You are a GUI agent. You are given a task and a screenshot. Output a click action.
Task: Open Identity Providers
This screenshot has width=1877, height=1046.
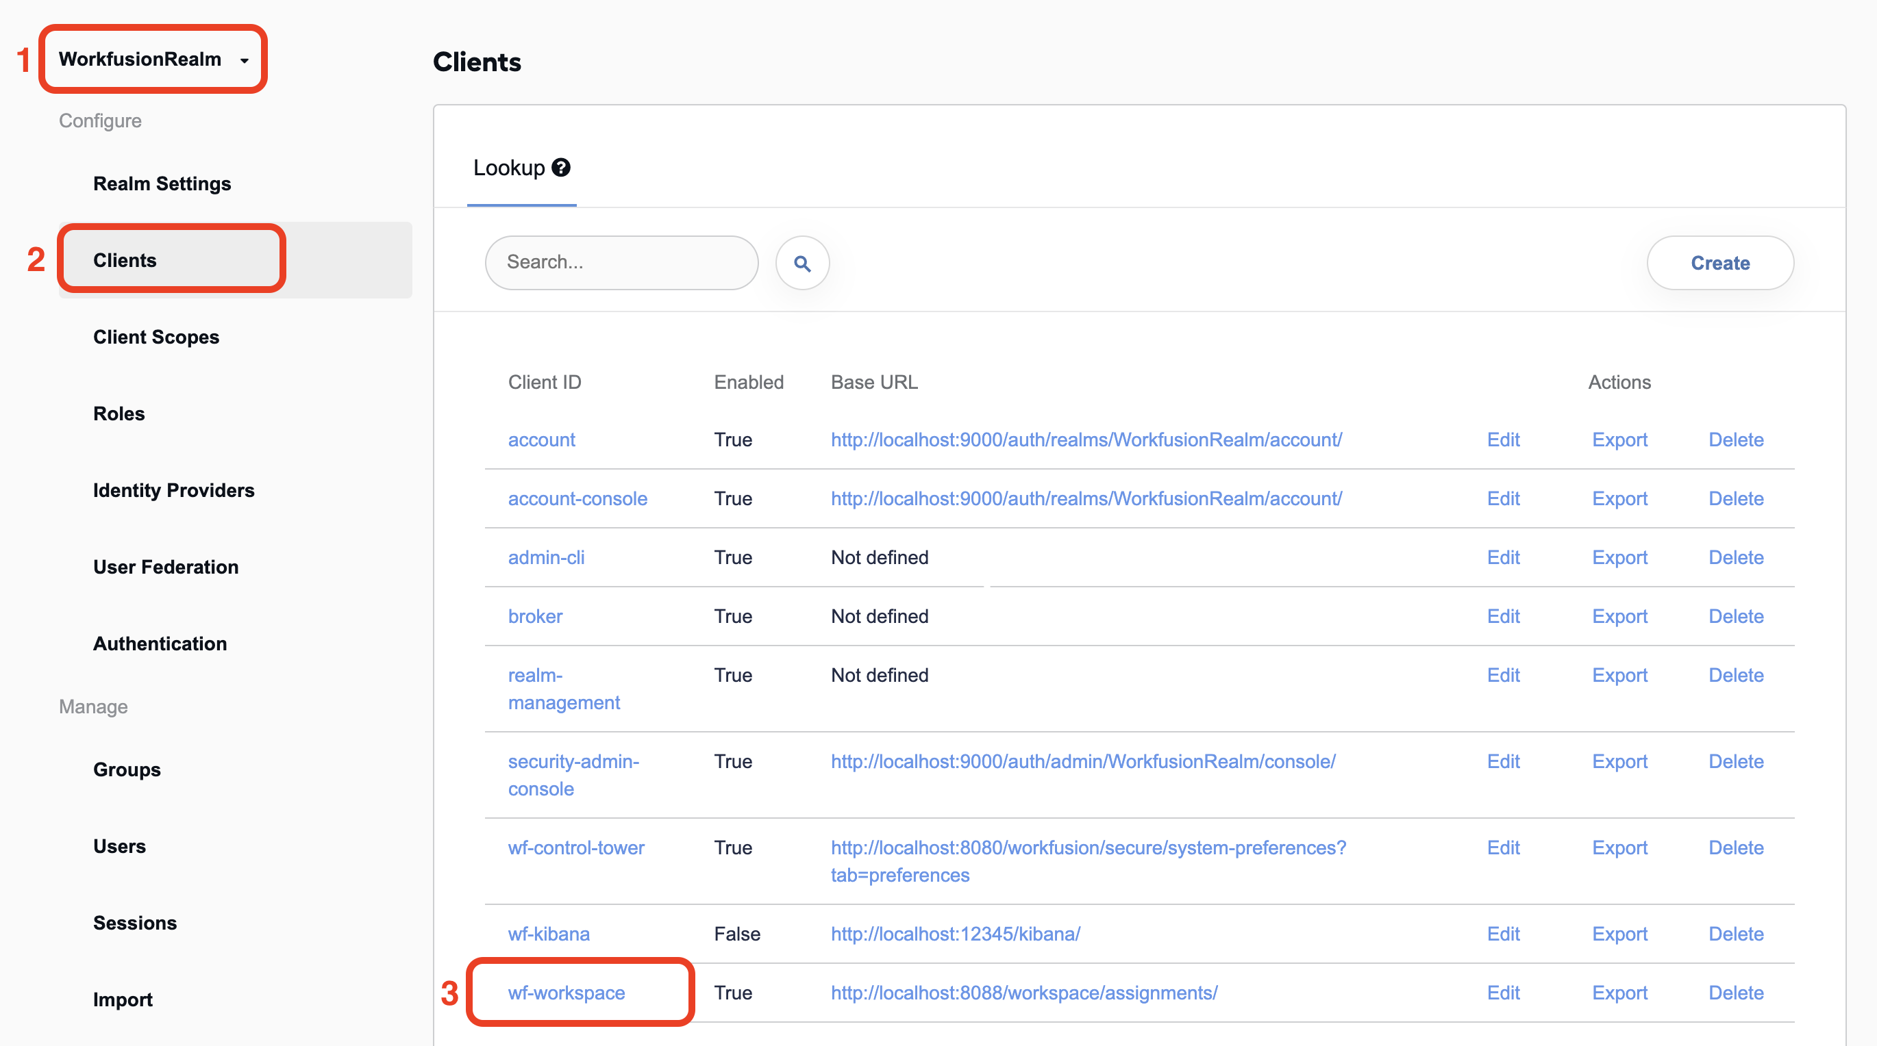(173, 490)
